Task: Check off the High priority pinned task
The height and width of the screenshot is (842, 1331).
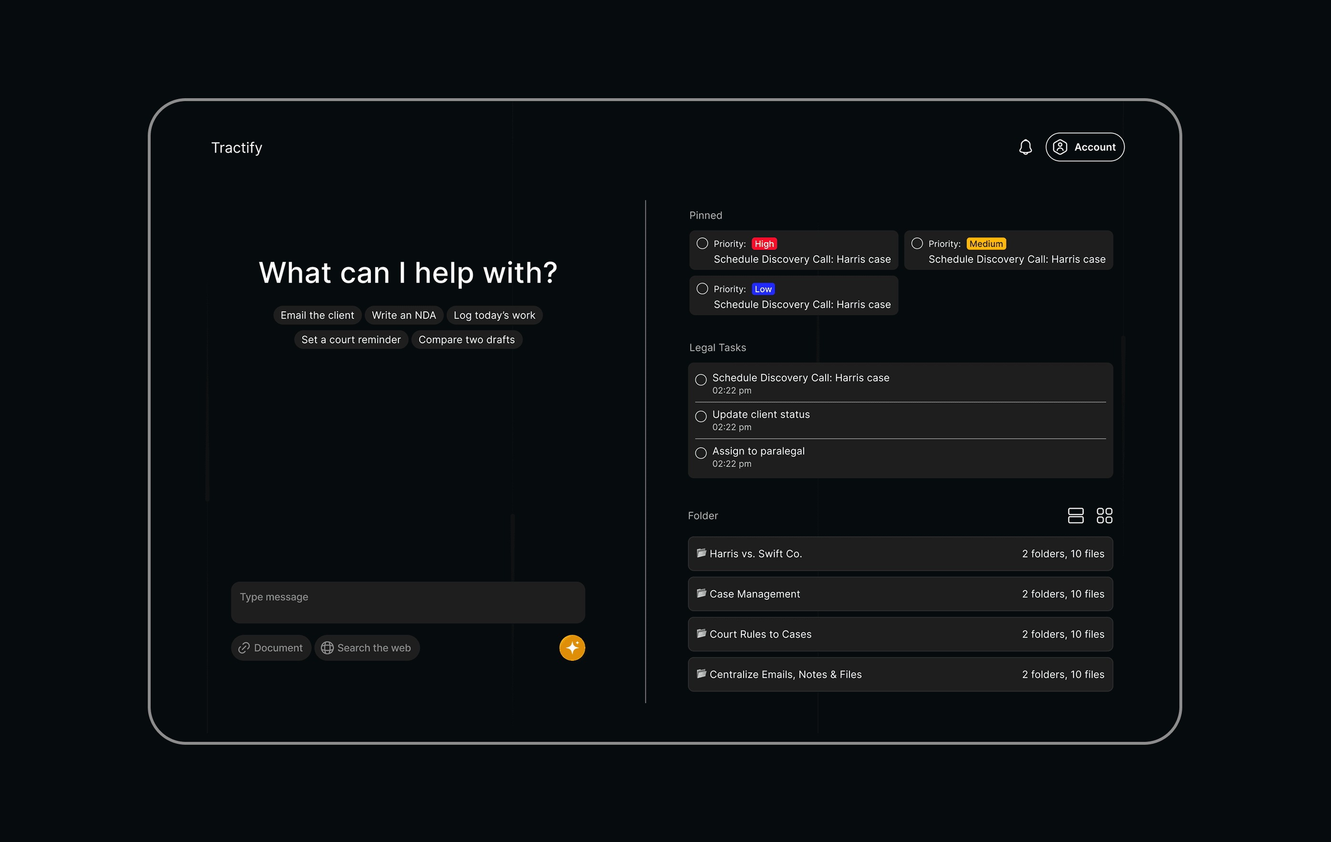Action: (x=702, y=243)
